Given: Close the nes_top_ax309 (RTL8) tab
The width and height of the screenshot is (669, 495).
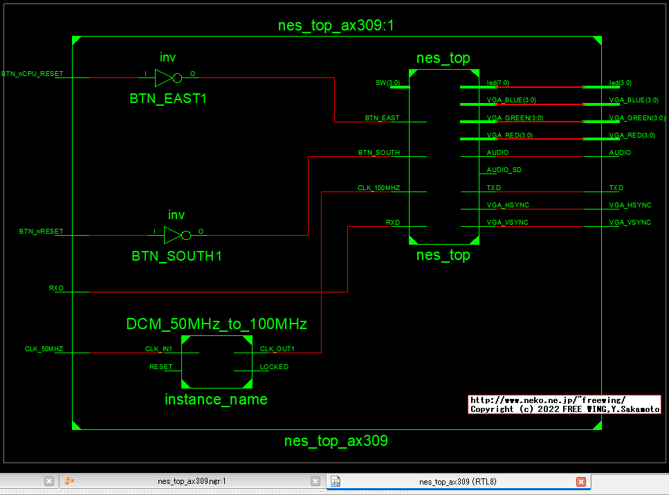Looking at the screenshot, I should [x=581, y=481].
